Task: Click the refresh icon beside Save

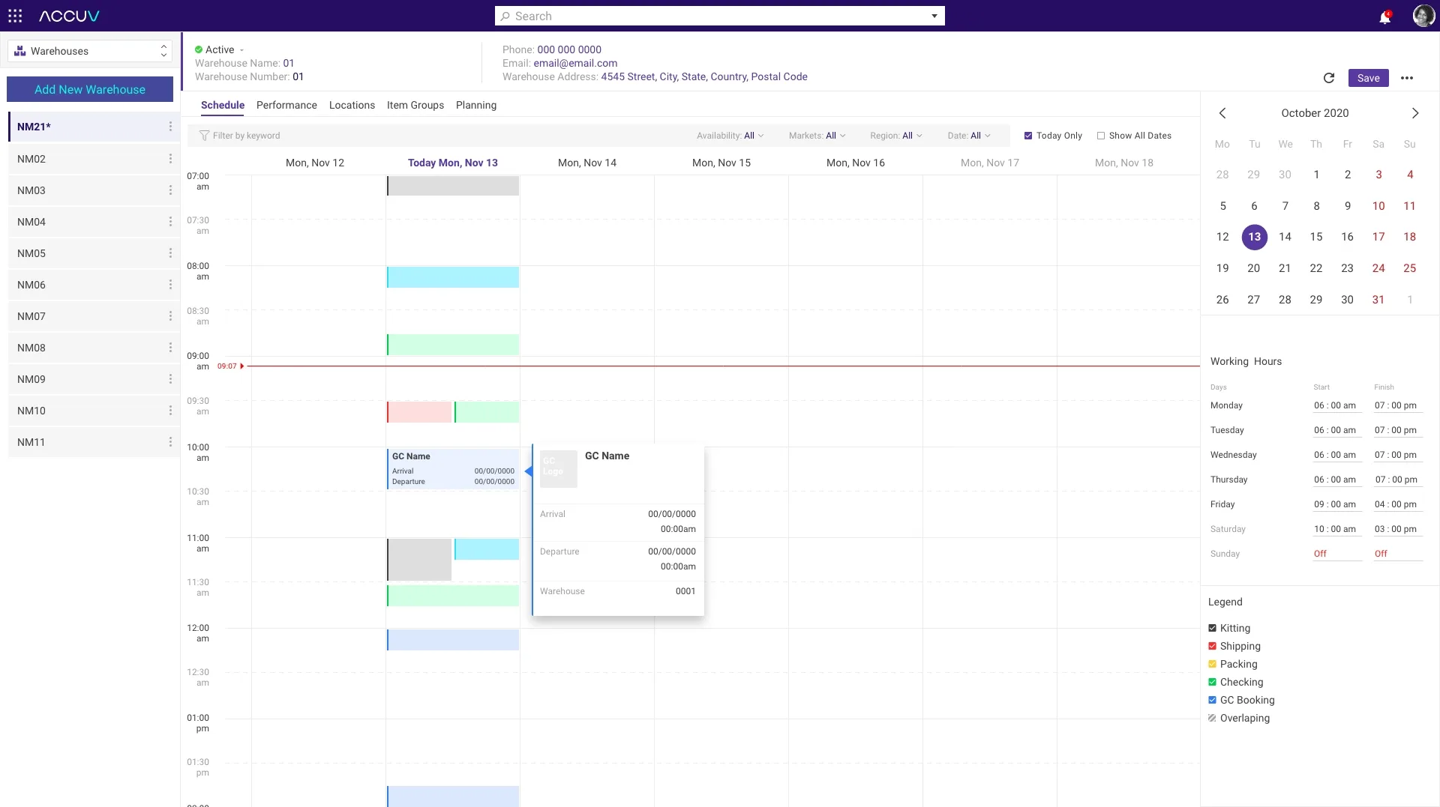Action: tap(1329, 78)
